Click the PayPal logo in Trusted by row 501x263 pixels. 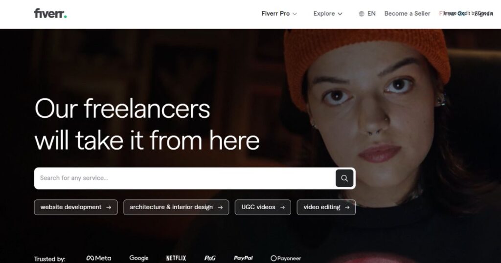tap(243, 258)
